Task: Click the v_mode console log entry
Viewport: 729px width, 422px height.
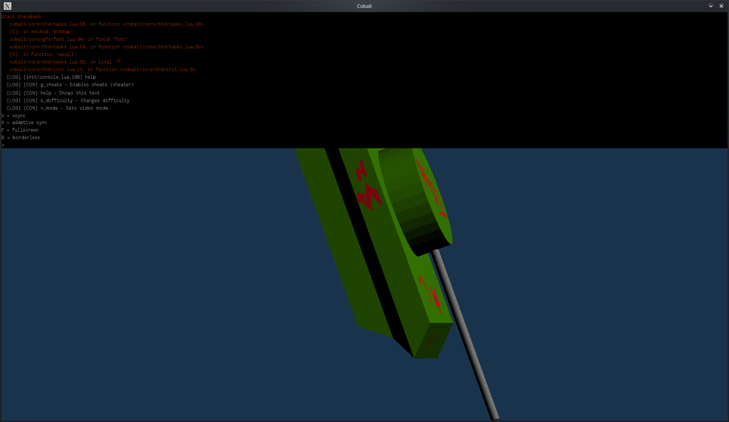Action: 59,108
